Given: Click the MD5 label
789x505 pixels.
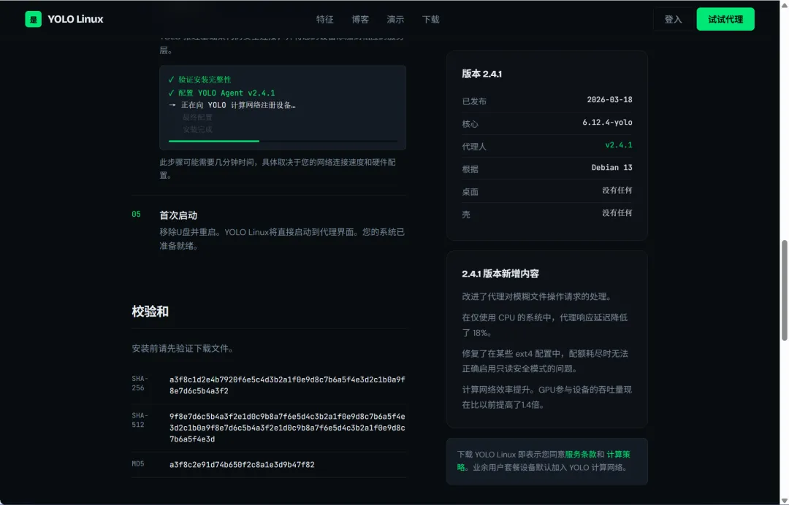Looking at the screenshot, I should point(138,464).
